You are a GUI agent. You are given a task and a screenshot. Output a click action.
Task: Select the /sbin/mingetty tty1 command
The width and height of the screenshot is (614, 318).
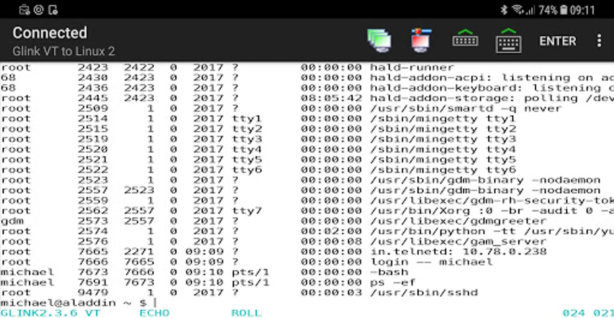443,118
